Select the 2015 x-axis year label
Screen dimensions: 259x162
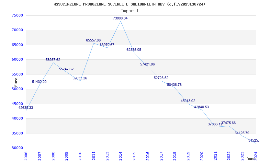point(134,156)
